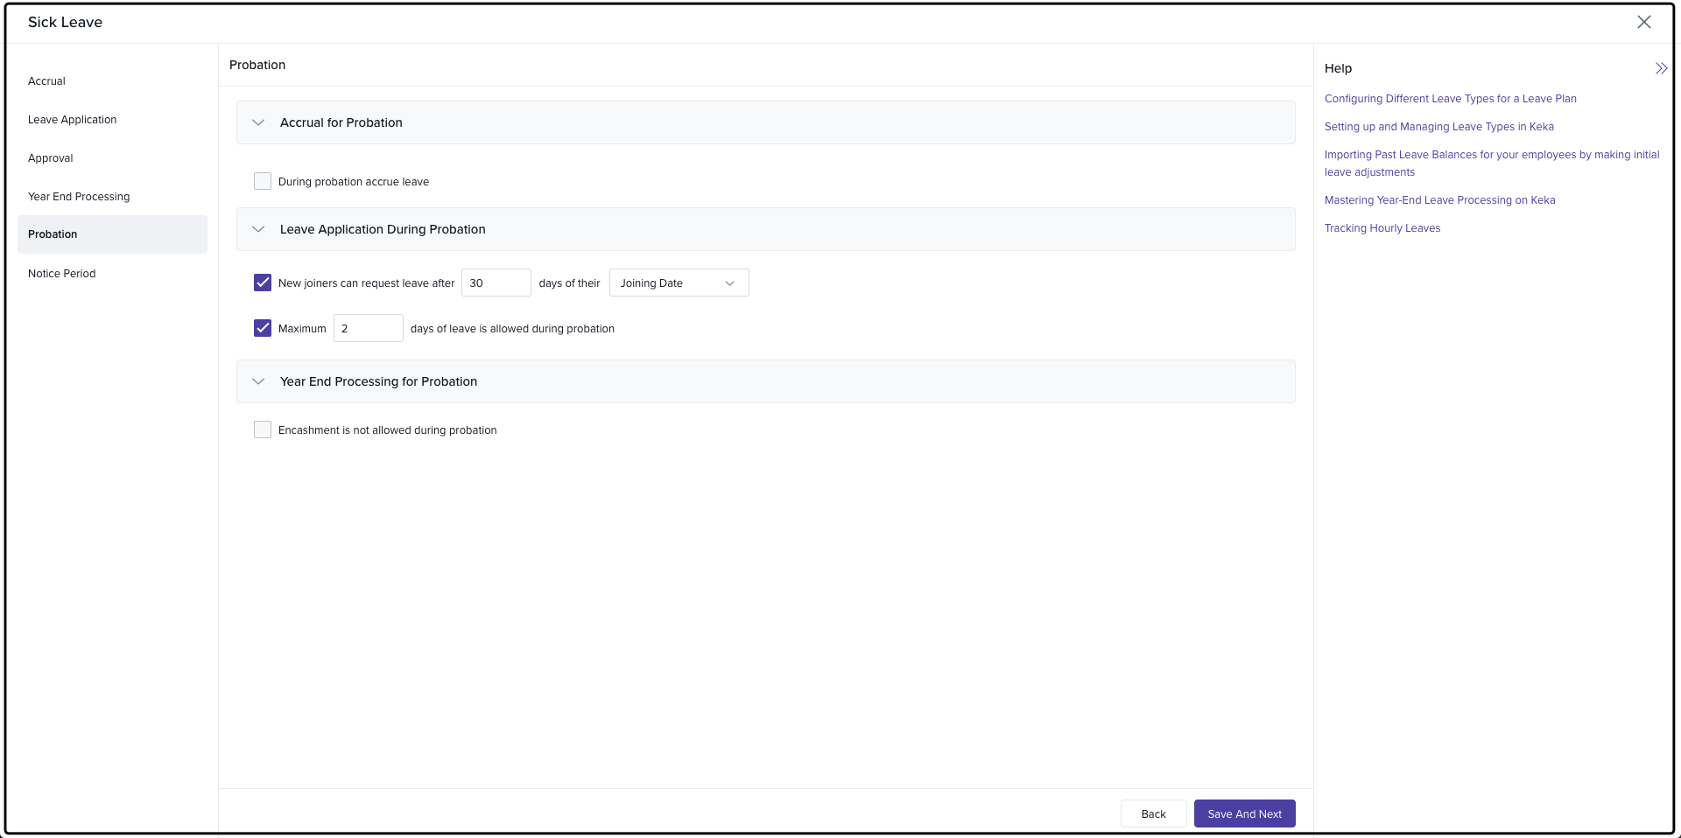1681x838 pixels.
Task: Close the Sick Leave dialog
Action: click(1643, 23)
